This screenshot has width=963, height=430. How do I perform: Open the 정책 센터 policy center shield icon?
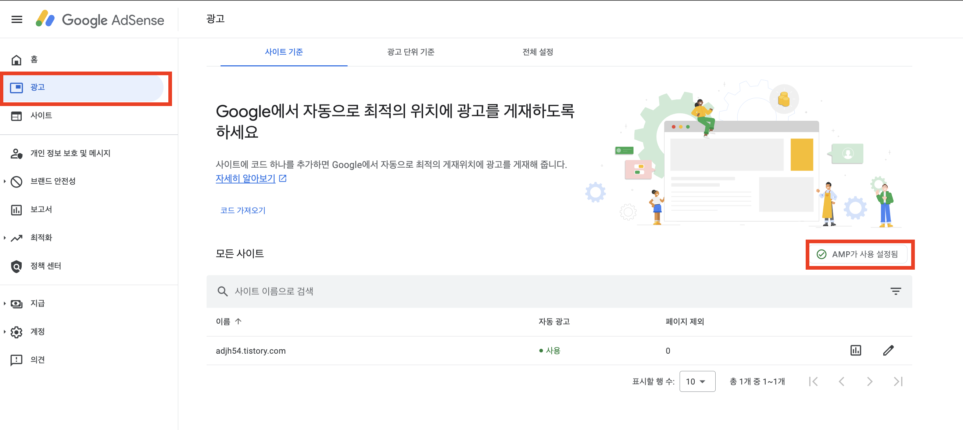coord(17,266)
